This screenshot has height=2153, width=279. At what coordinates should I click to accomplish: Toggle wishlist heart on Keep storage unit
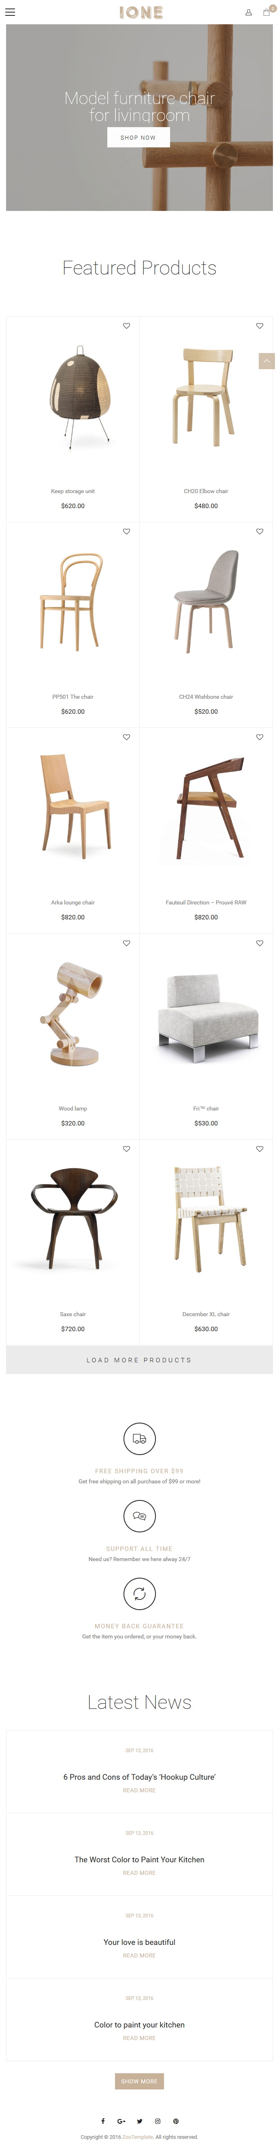(126, 326)
